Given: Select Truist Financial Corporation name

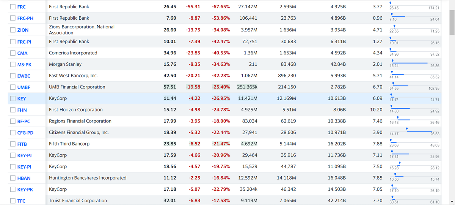Looking at the screenshot, I should (x=78, y=200).
